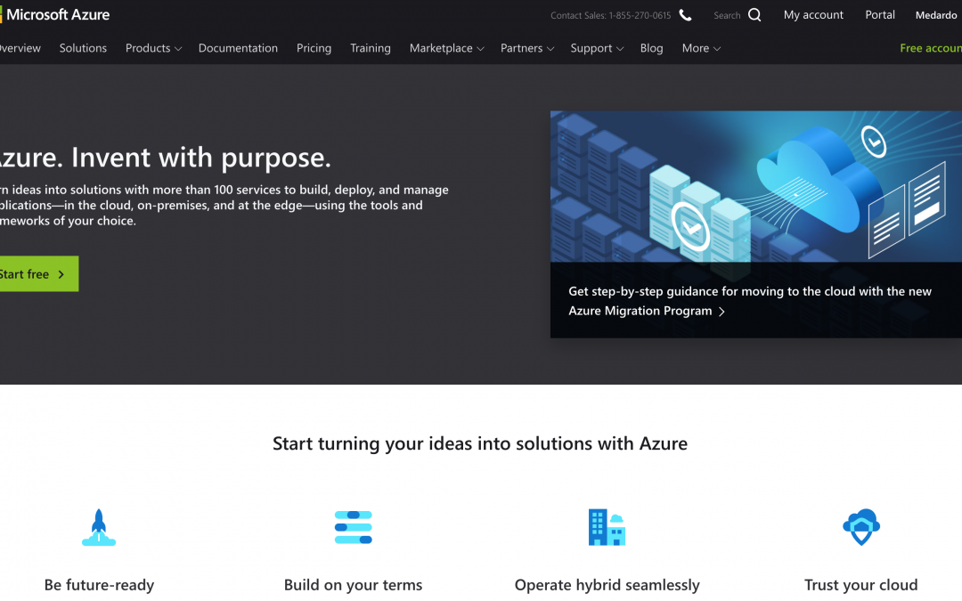Open the Training page
Screen dimensions: 962x601
pos(370,48)
